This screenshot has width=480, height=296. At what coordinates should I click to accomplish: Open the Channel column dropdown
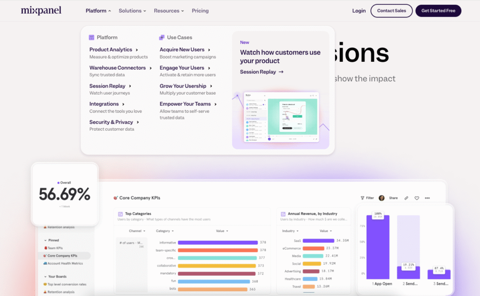(x=137, y=231)
